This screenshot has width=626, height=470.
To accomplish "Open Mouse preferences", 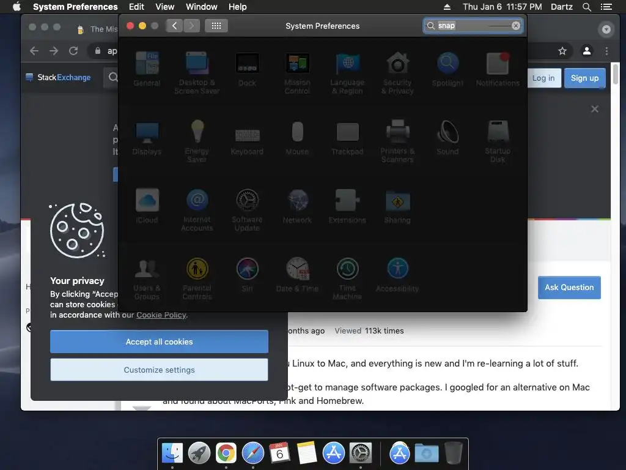I will pos(297,138).
